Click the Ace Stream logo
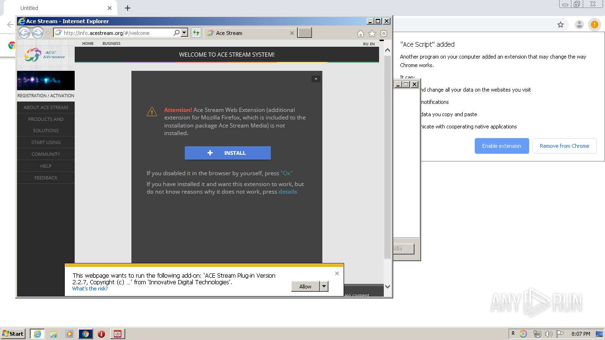 coord(45,55)
